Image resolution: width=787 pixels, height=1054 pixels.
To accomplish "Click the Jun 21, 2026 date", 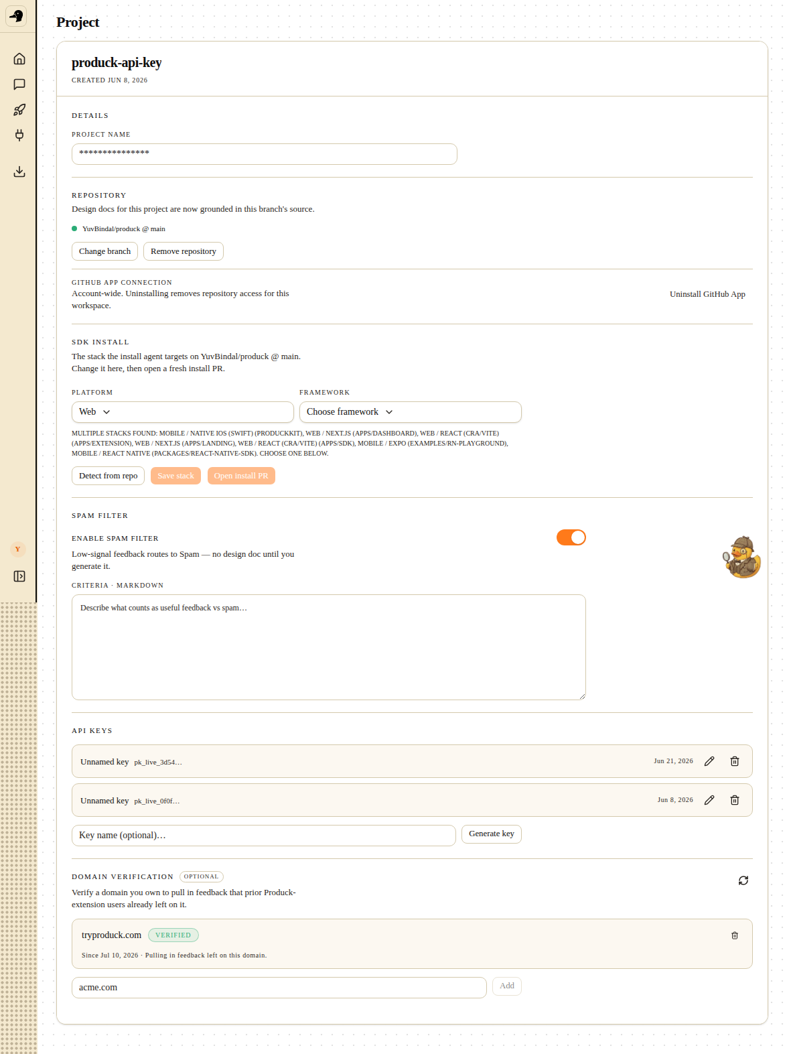I will 673,761.
